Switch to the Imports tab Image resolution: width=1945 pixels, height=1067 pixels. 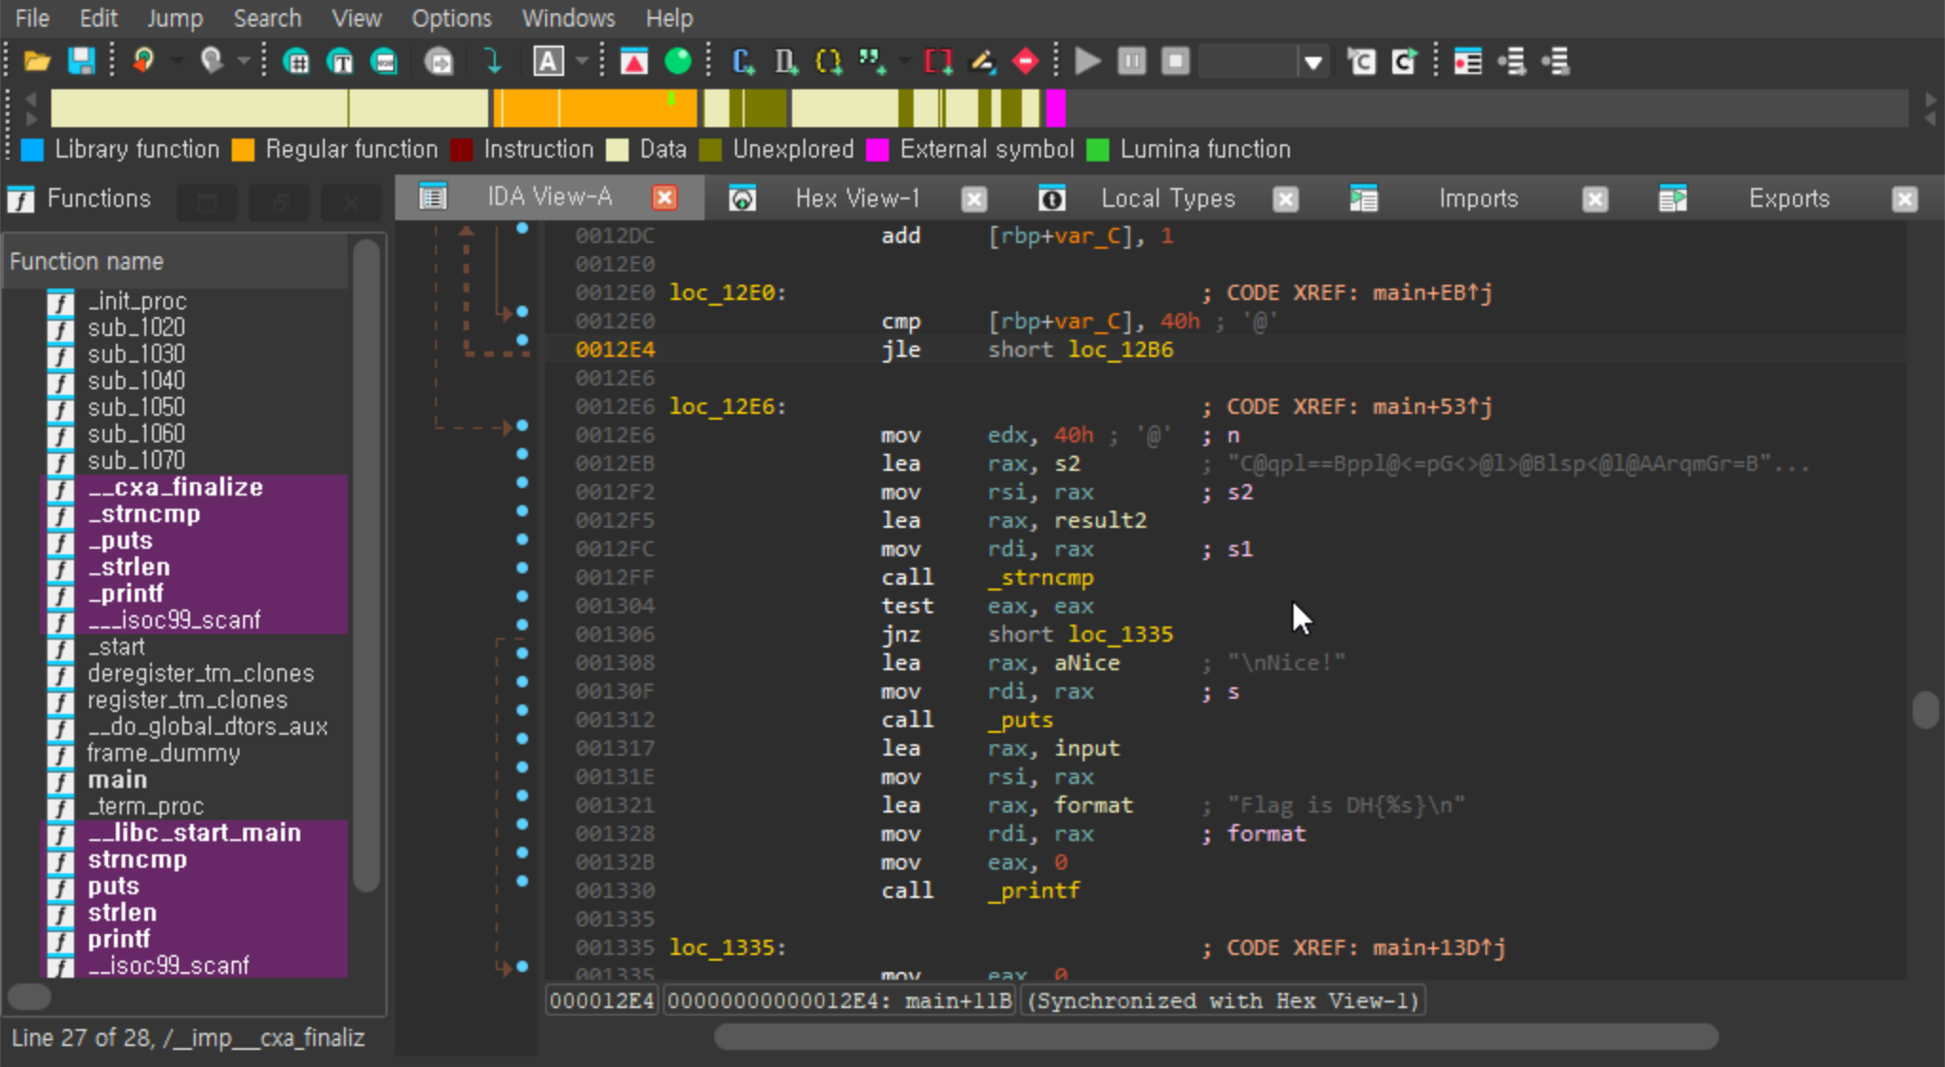[1478, 198]
